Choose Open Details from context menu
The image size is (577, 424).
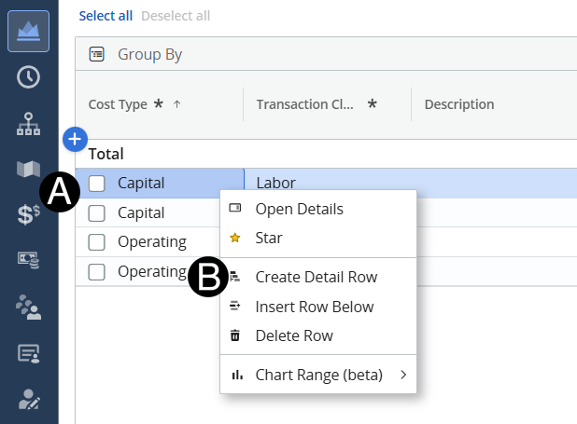299,209
